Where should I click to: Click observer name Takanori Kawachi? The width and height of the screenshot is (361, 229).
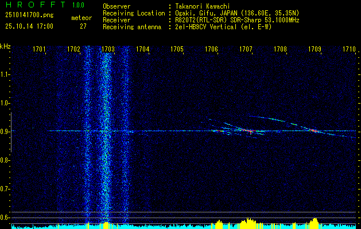tap(203, 6)
